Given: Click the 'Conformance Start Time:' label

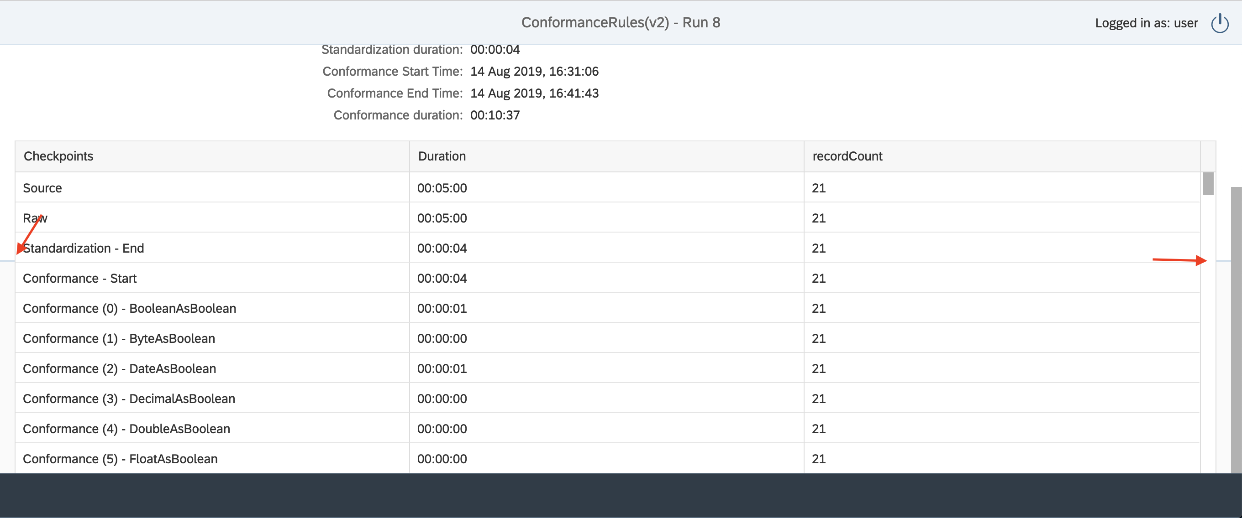Looking at the screenshot, I should click(x=393, y=71).
